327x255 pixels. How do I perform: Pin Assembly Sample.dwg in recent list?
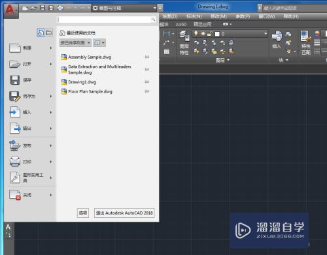click(x=147, y=57)
